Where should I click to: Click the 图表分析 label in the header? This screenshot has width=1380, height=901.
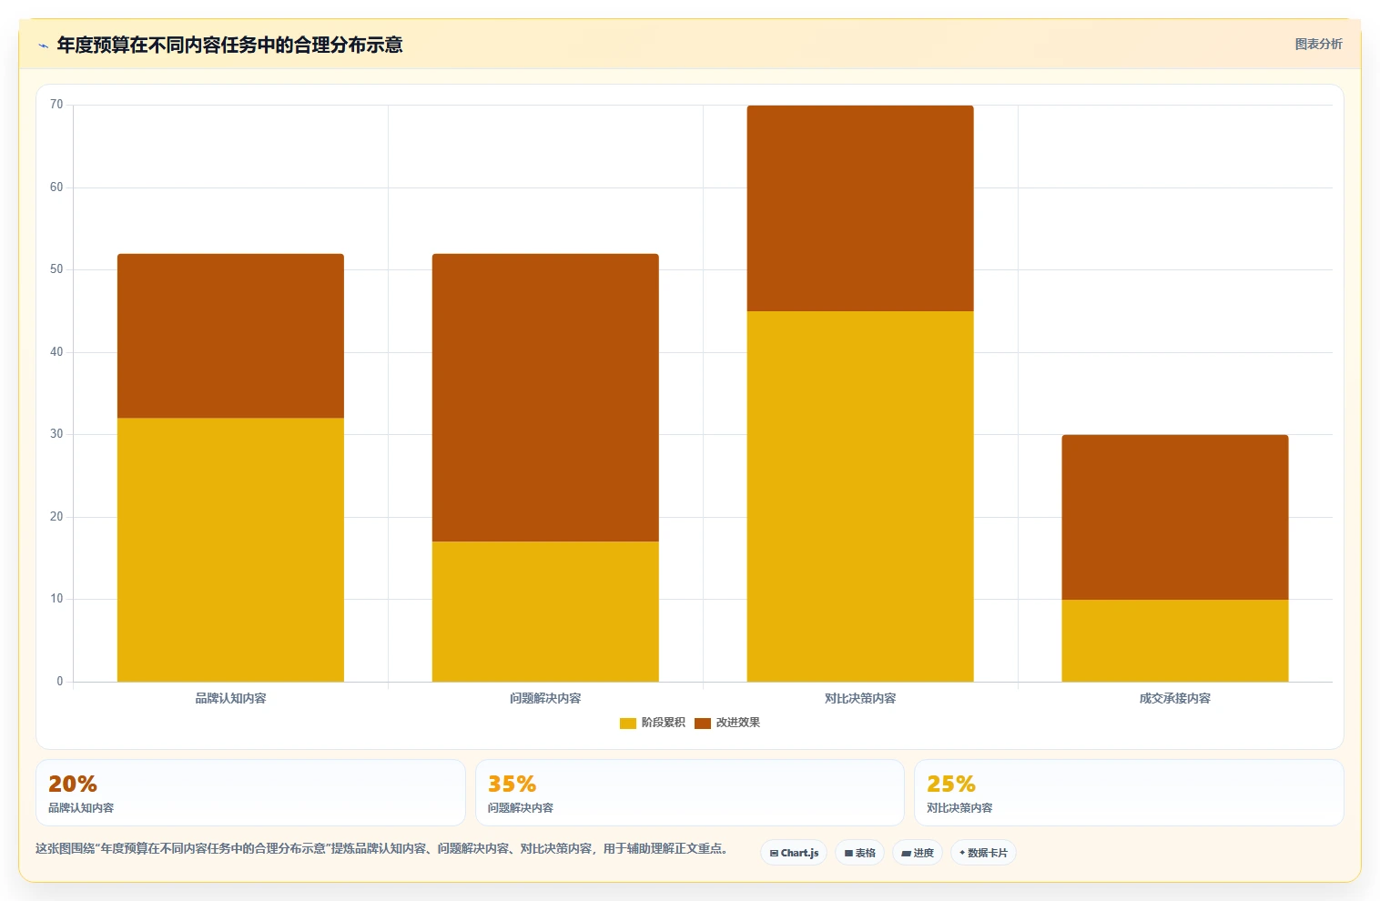click(x=1318, y=44)
